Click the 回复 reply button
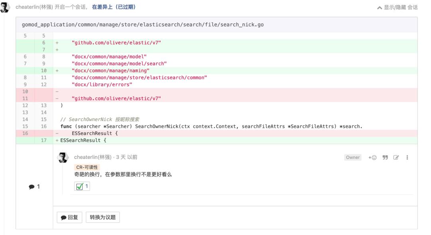This screenshot has height=235, width=431. coord(69,217)
